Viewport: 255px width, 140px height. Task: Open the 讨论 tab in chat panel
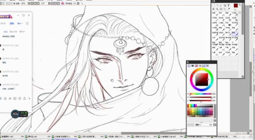6,32
